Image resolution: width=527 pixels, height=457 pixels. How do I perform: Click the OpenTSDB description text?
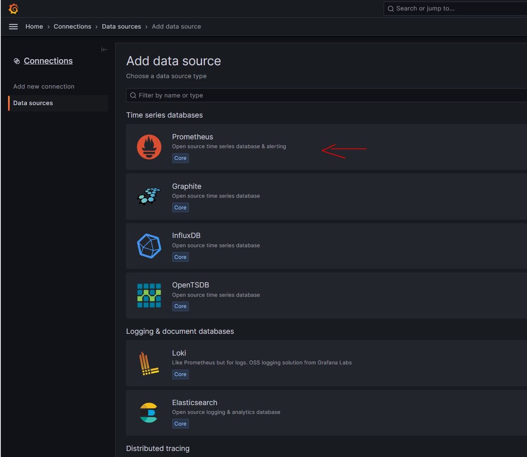click(x=216, y=295)
